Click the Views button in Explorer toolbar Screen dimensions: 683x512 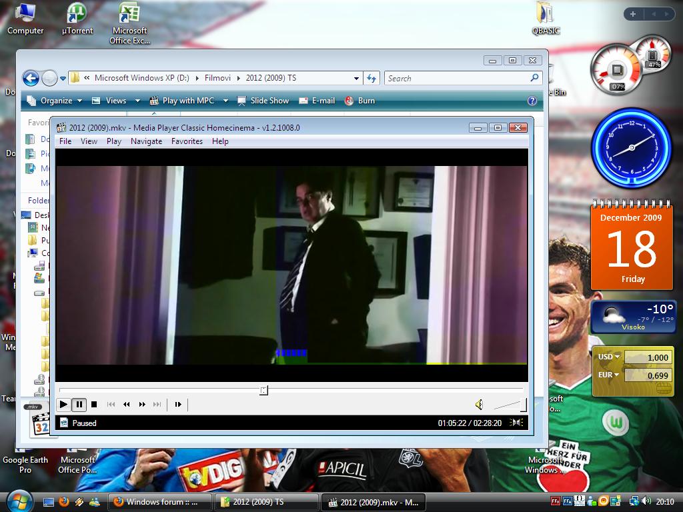pos(109,101)
